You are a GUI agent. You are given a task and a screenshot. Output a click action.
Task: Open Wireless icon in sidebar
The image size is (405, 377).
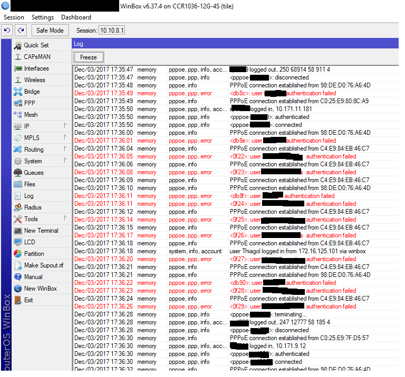[x=18, y=80]
